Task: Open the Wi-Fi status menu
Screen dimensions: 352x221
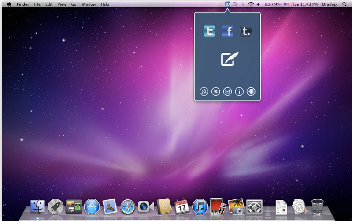Action: [251, 4]
